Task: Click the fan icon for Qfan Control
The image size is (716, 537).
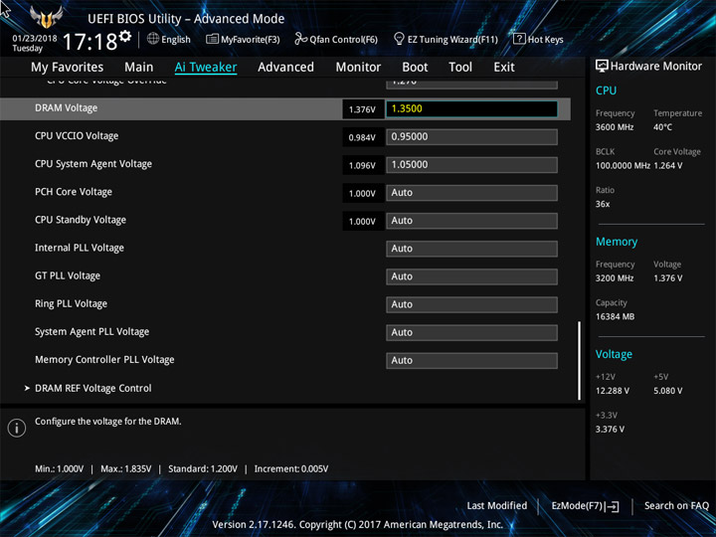Action: coord(300,39)
